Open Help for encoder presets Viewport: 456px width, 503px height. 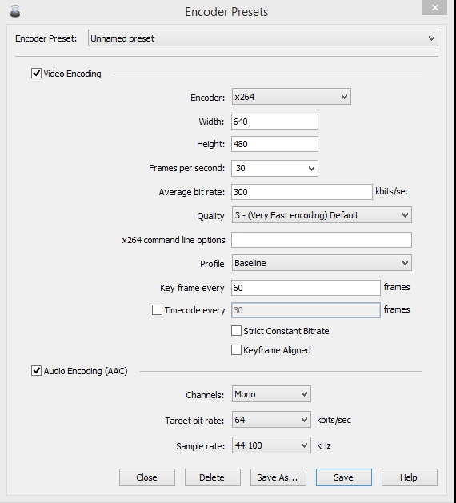[x=409, y=477]
